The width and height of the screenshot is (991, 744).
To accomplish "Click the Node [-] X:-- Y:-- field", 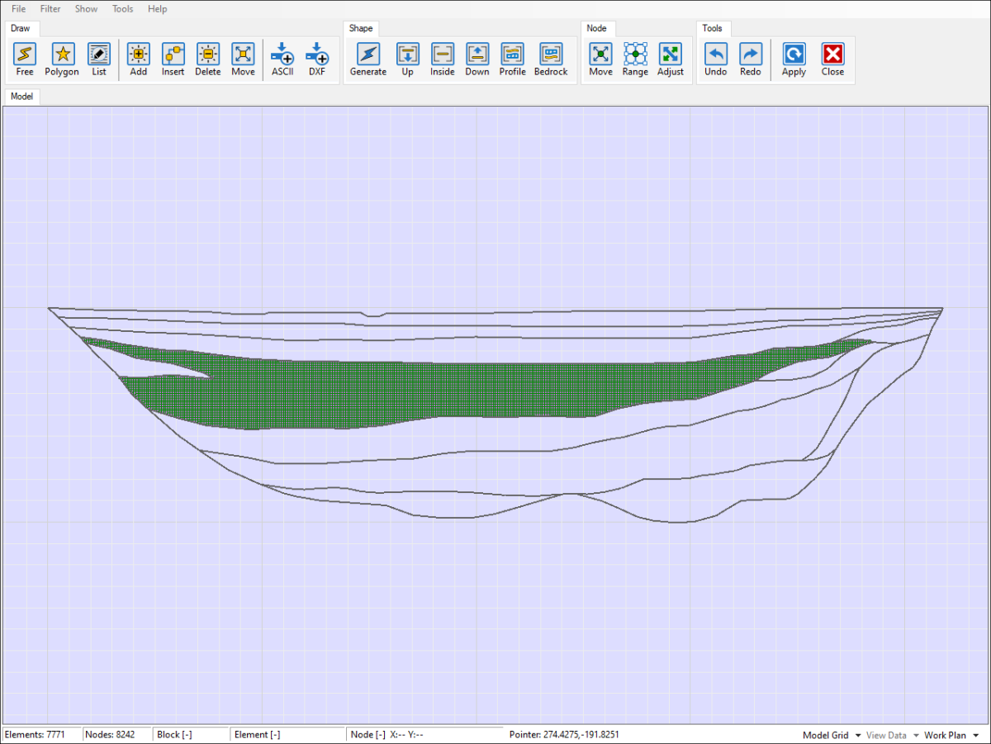I will 424,735.
